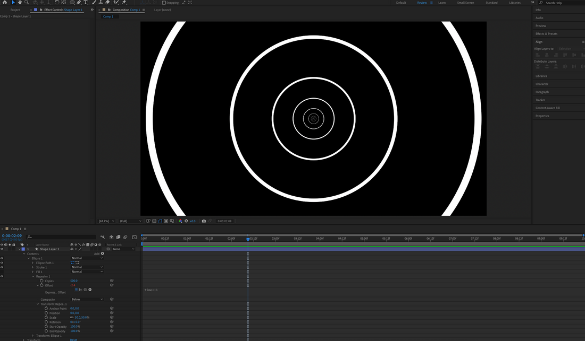Select the Hand tool

[20, 2]
